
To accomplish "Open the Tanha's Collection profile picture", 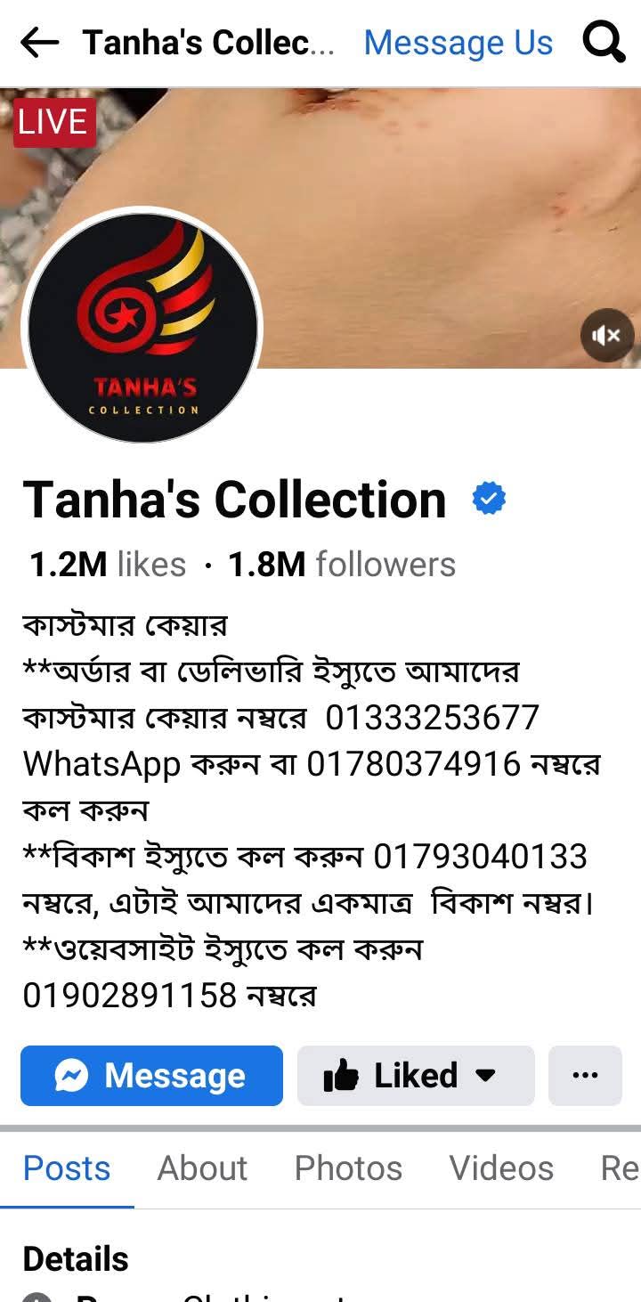I will coord(142,325).
